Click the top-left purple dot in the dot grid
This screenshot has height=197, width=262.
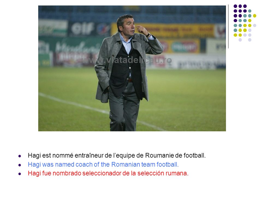pos(235,6)
